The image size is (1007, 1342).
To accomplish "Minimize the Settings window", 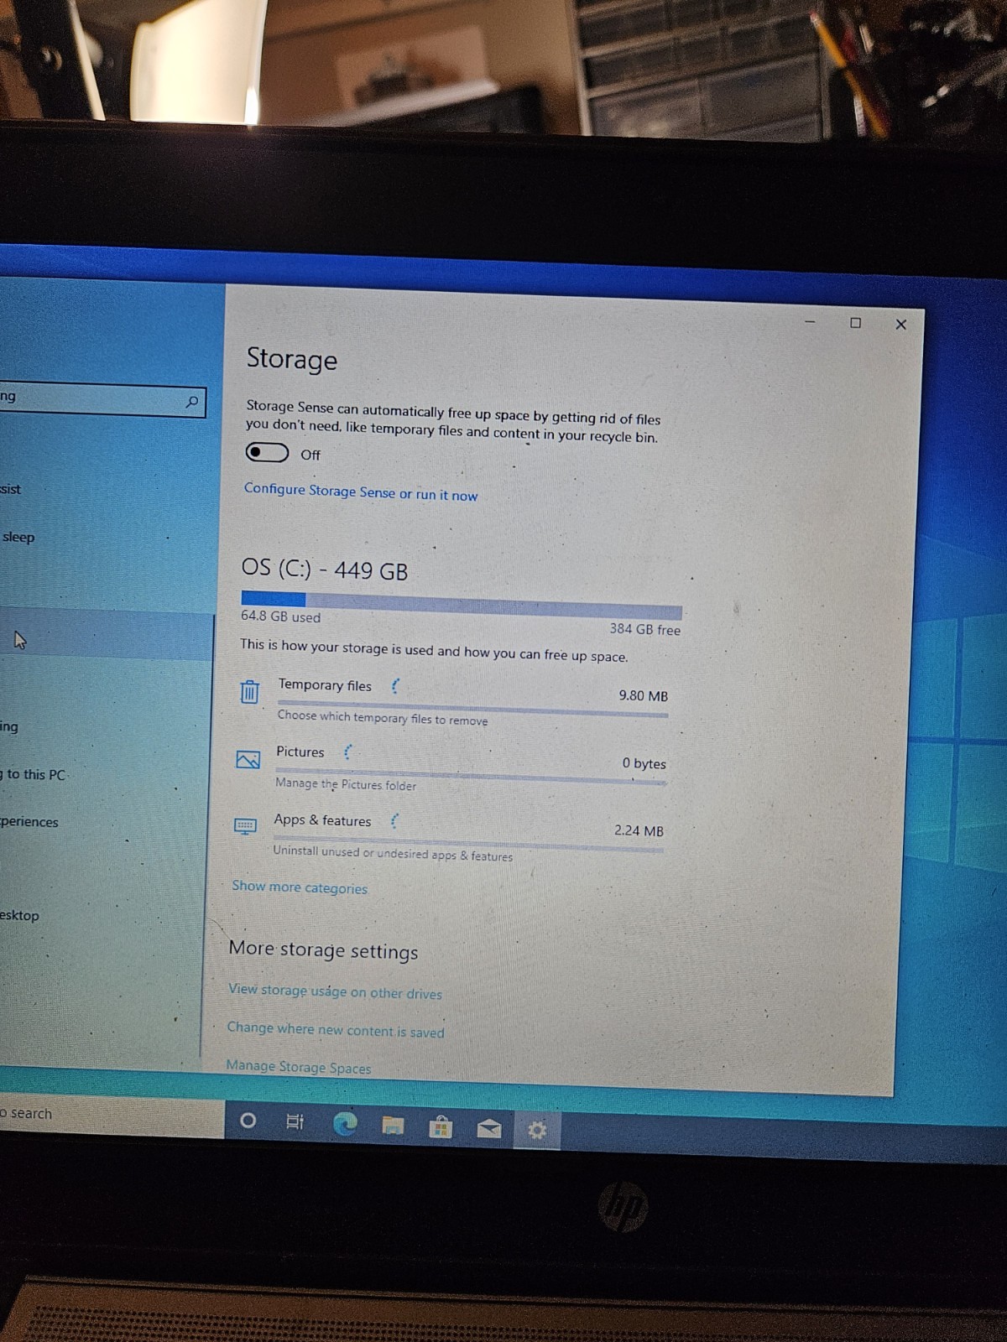I will 811,322.
